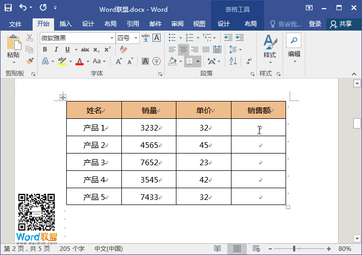Click the 登录 sign-in link
This screenshot has height=255, width=362.
coord(315,24)
